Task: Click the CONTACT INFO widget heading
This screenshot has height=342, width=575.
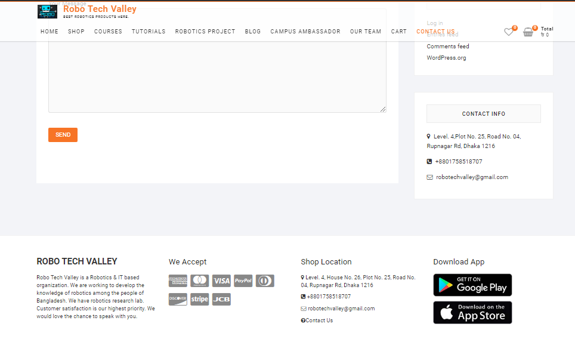Action: [483, 114]
